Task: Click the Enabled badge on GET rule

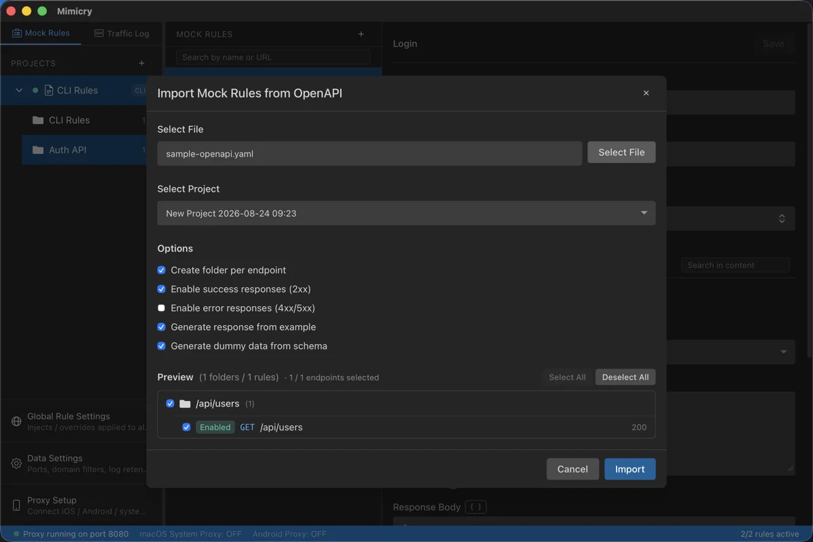Action: pyautogui.click(x=215, y=427)
